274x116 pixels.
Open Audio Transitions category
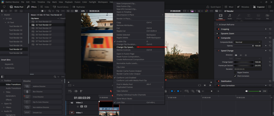click(13, 88)
